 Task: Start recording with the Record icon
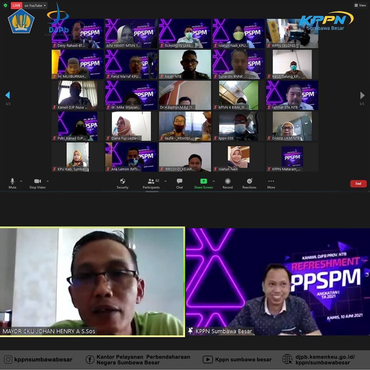(227, 182)
